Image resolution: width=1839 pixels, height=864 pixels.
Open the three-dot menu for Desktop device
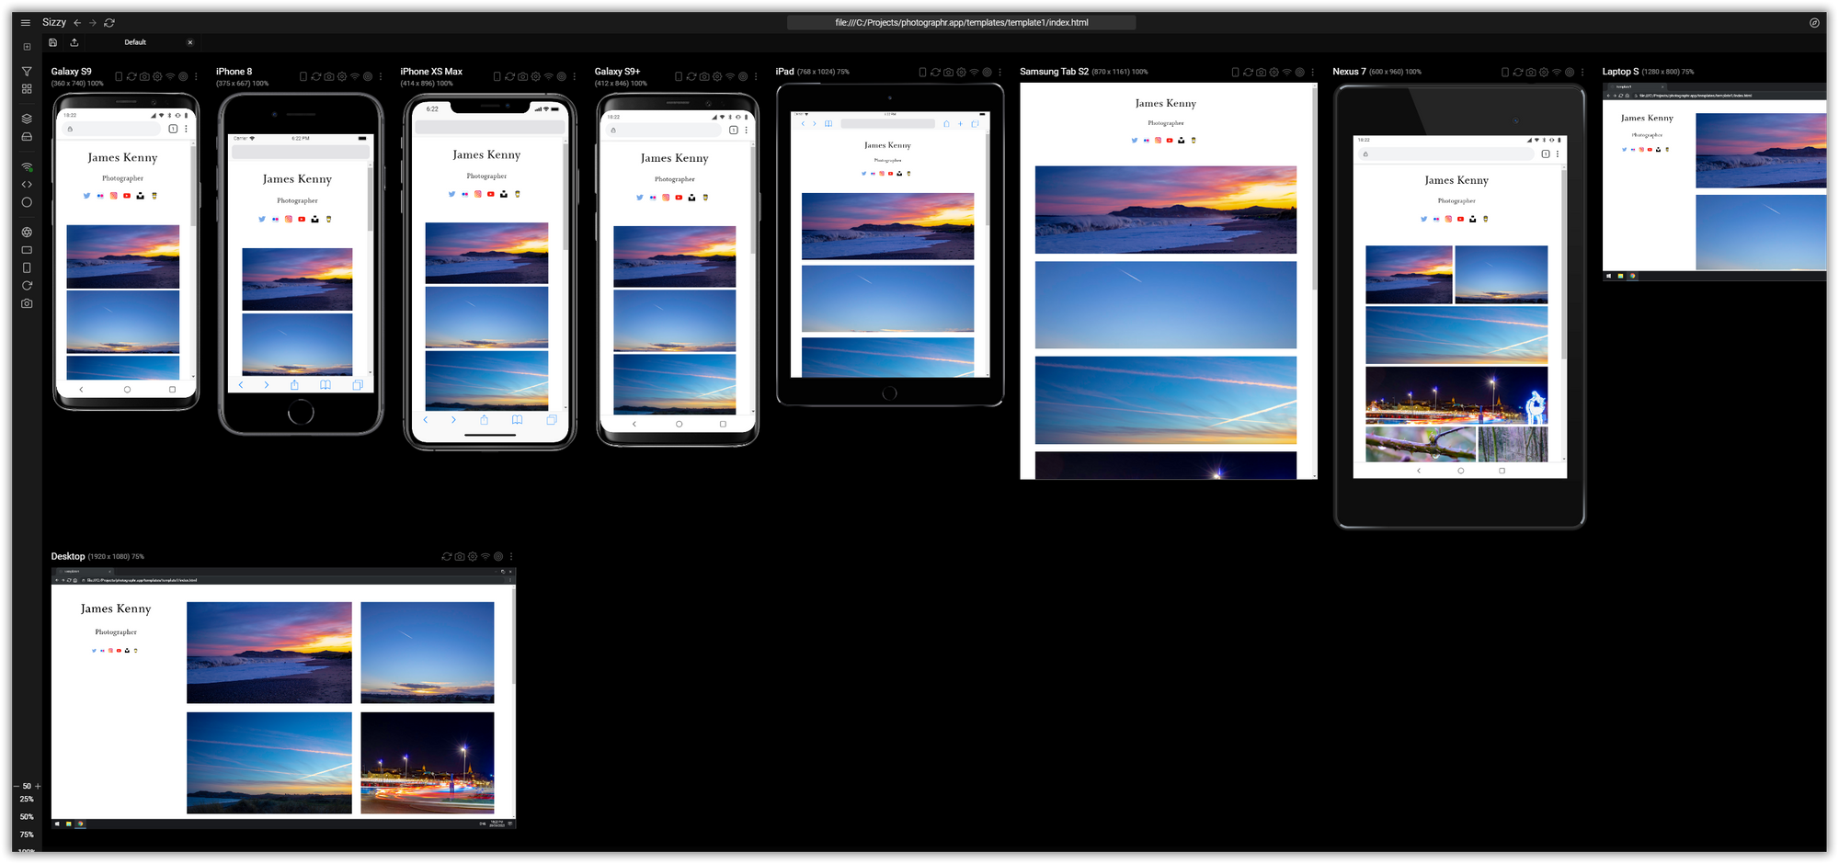pos(511,556)
